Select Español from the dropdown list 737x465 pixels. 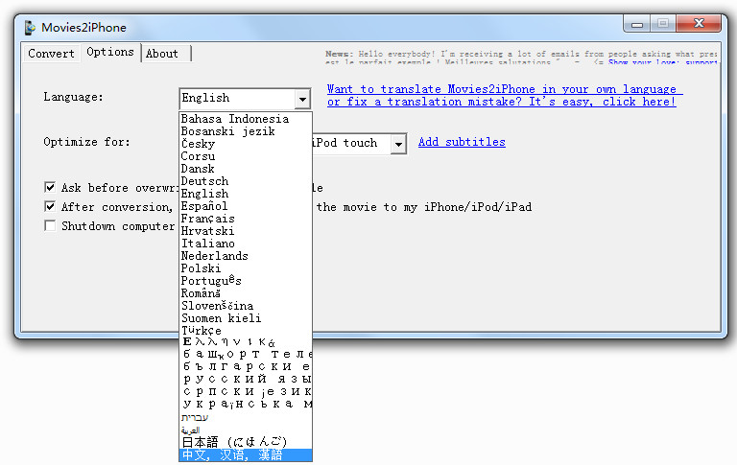point(204,206)
